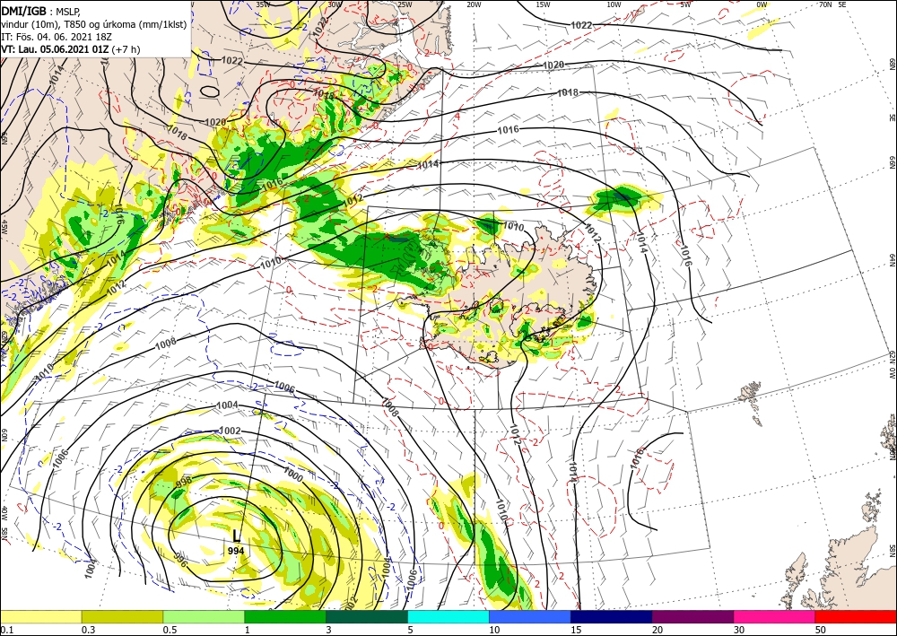Image resolution: width=897 pixels, height=636 pixels.
Task: Click the yellow 0.1–0.3 legend swatch
Action: pyautogui.click(x=40, y=616)
